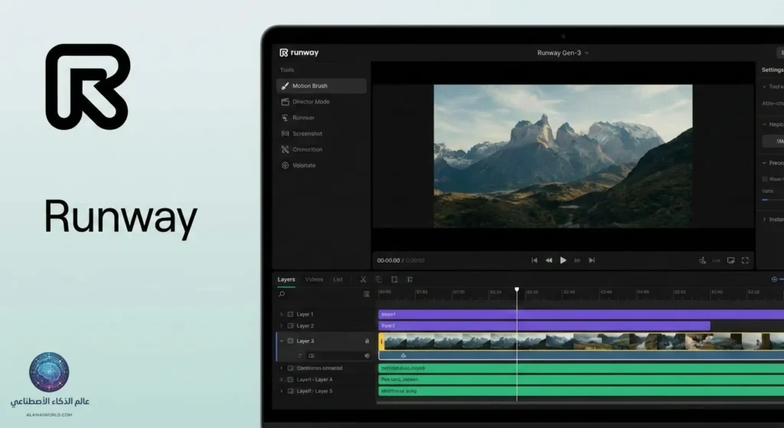Open the layer list options icon

point(366,294)
